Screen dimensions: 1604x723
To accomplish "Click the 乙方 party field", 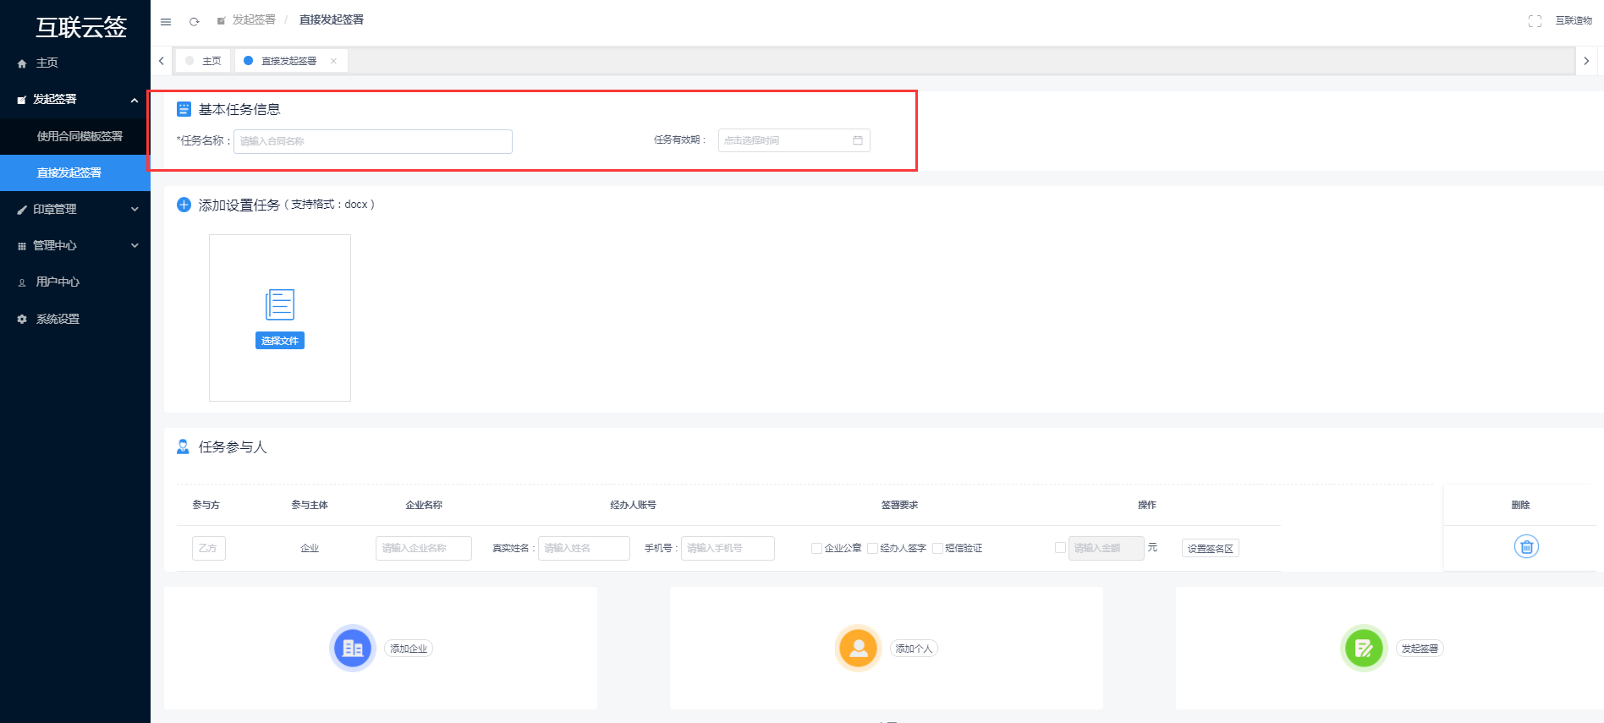I will pyautogui.click(x=209, y=548).
